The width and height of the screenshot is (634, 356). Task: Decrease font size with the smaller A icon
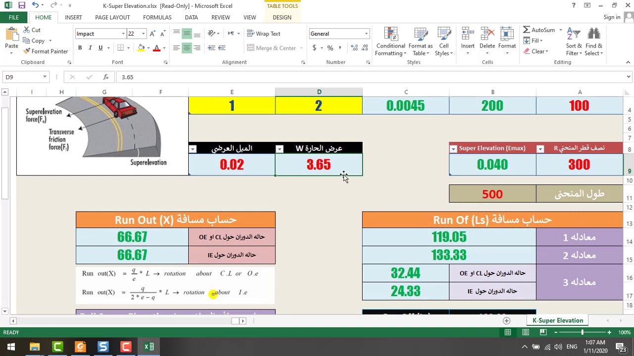(x=162, y=34)
